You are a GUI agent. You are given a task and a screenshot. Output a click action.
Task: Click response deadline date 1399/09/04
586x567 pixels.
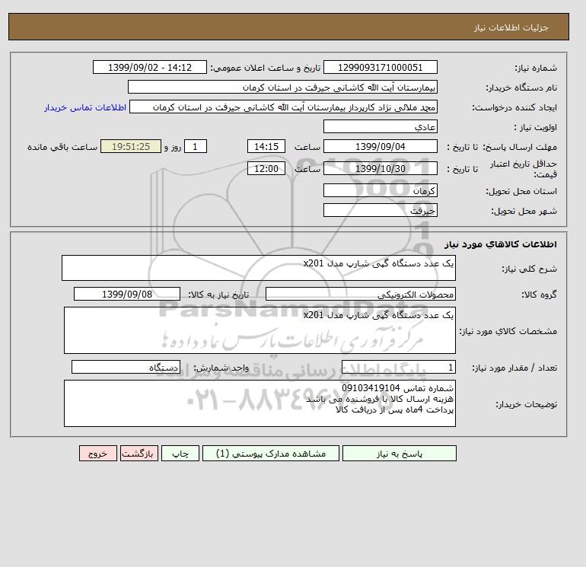click(x=380, y=147)
